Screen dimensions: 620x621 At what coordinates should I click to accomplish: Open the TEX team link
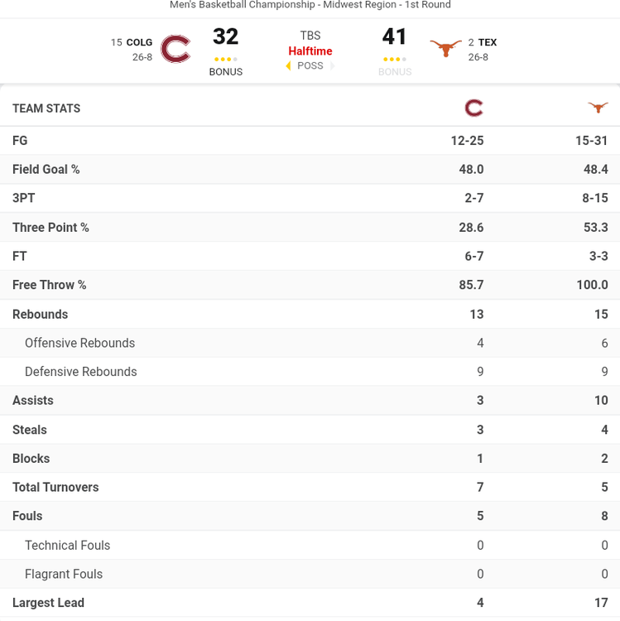[x=488, y=42]
